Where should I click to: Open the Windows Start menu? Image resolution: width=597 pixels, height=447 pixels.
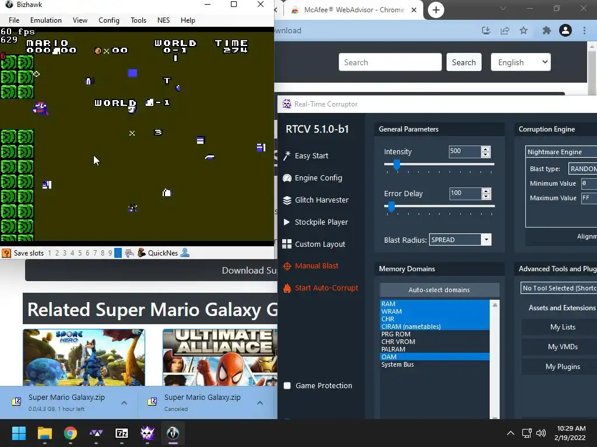(x=19, y=433)
